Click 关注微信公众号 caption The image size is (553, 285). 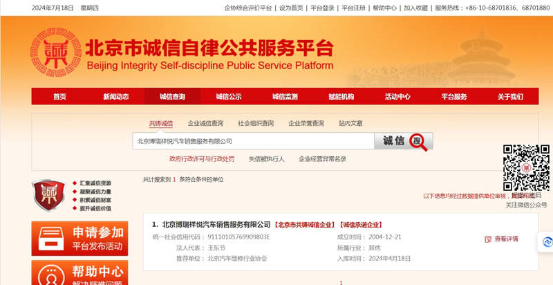pos(527,205)
